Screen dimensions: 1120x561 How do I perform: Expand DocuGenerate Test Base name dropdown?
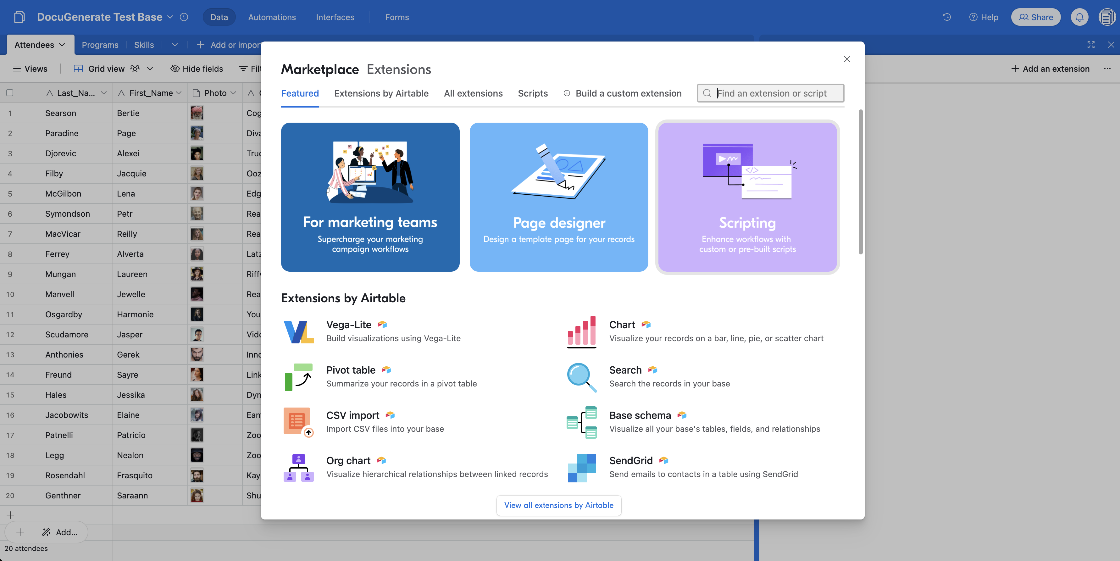coord(170,17)
